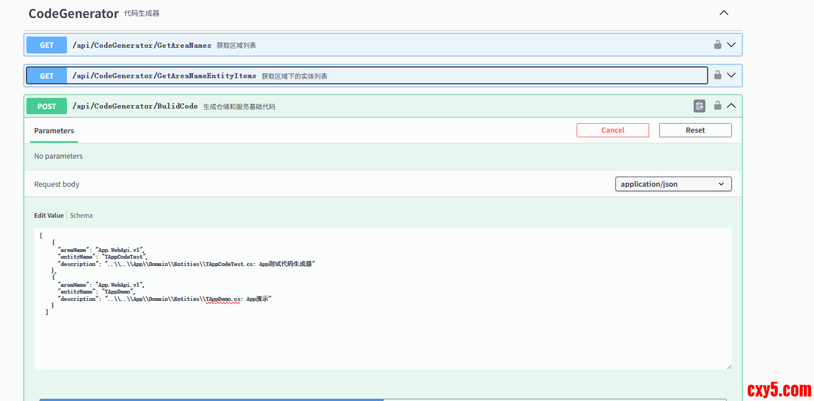Screen dimensions: 814x401
Task: Click the lock icon on the BulidCode endpoint
Action: click(x=717, y=105)
